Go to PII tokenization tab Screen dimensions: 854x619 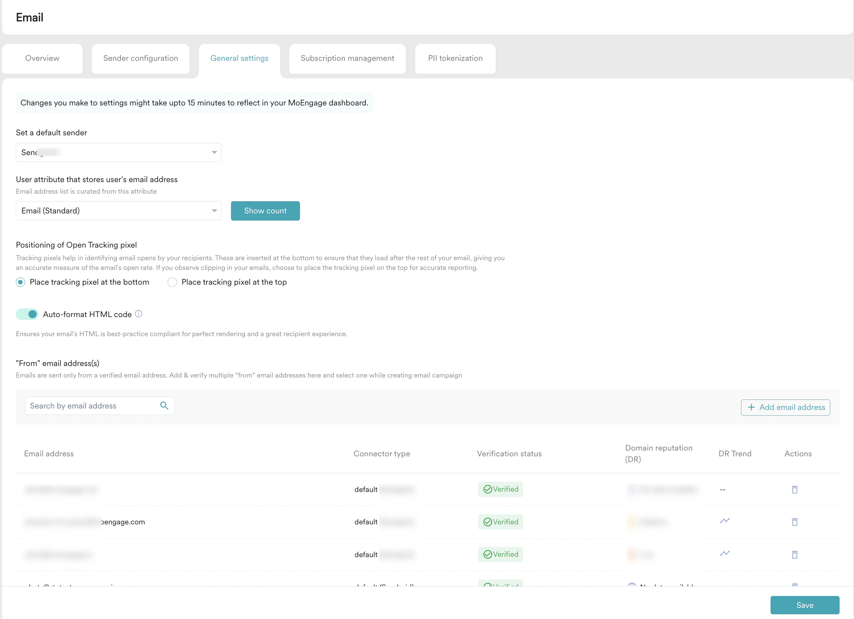coord(455,58)
